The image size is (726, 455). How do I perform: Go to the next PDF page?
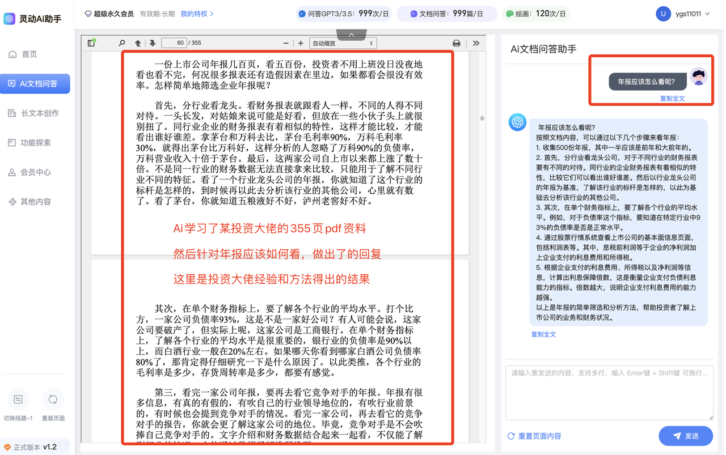point(152,43)
